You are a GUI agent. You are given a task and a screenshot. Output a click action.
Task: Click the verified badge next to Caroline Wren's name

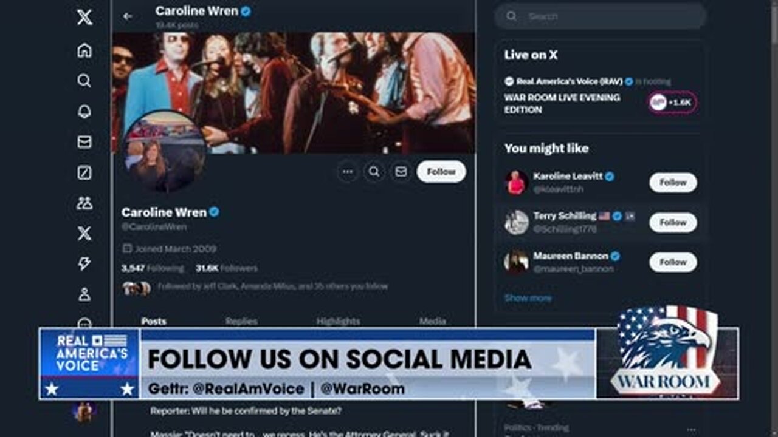coord(215,212)
